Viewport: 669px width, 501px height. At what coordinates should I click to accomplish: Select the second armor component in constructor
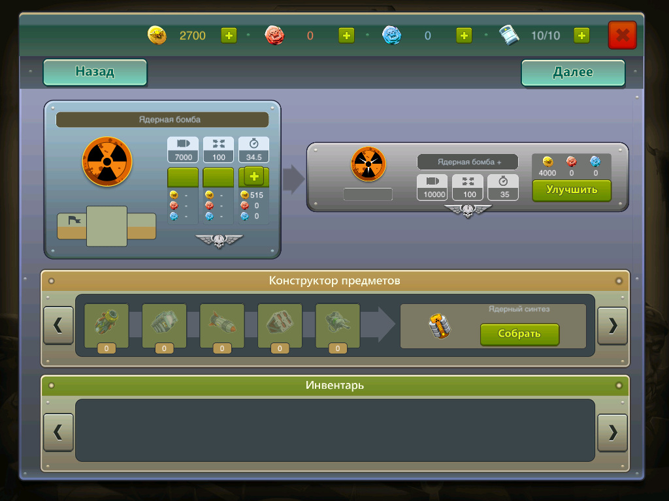coord(164,326)
